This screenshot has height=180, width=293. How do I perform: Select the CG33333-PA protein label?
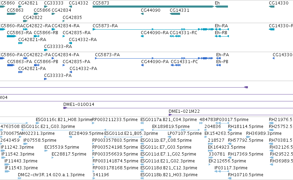point(58,76)
